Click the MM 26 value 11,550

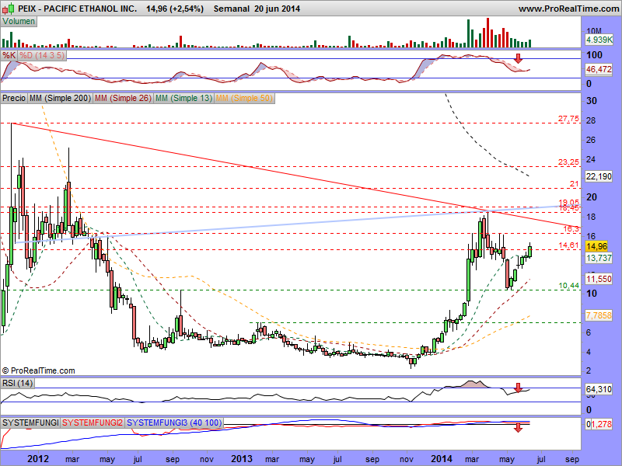599,279
